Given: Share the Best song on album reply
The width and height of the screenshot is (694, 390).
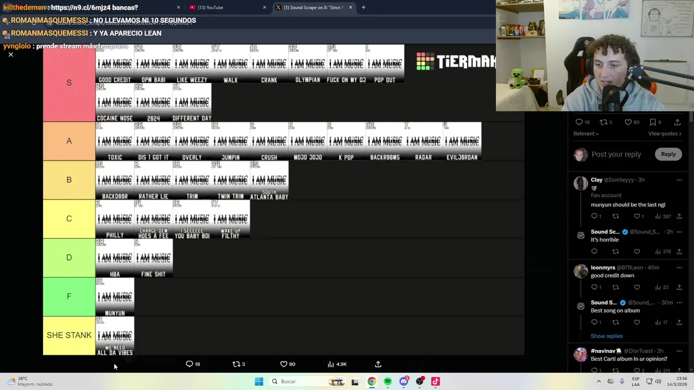Looking at the screenshot, I should tap(679, 322).
